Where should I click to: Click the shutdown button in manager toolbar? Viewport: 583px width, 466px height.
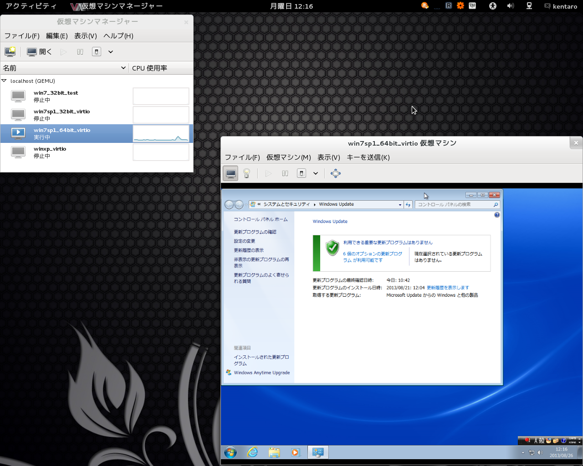pos(97,52)
